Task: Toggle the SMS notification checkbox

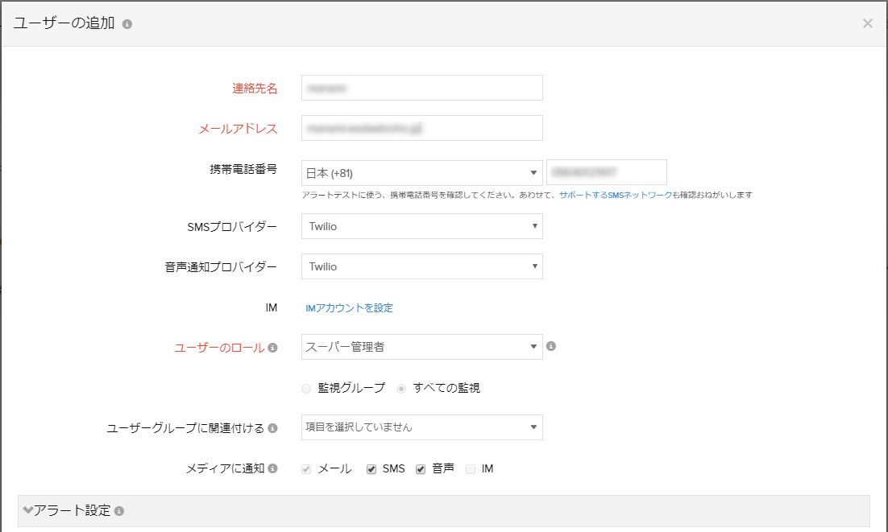Action: tap(371, 469)
